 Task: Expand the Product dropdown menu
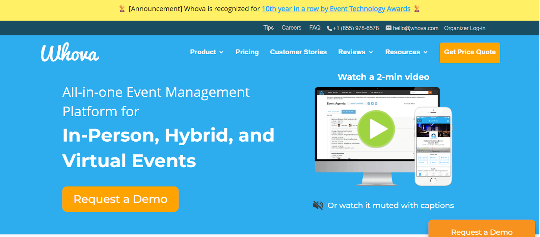pyautogui.click(x=207, y=52)
